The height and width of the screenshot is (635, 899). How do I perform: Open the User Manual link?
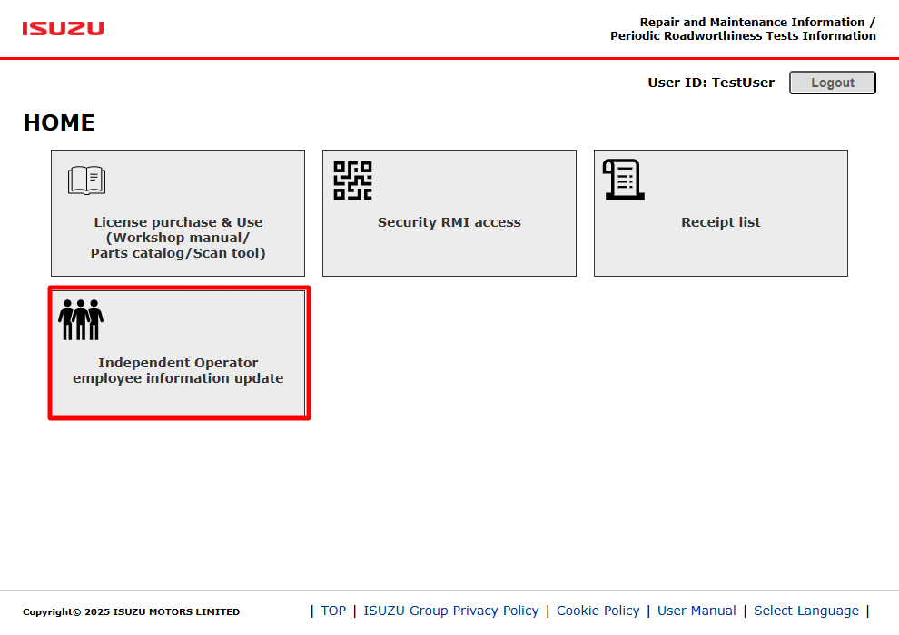(x=696, y=611)
